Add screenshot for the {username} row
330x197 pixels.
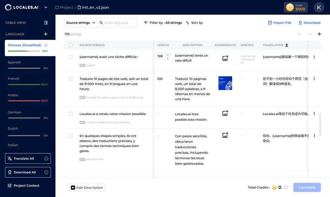point(225,58)
